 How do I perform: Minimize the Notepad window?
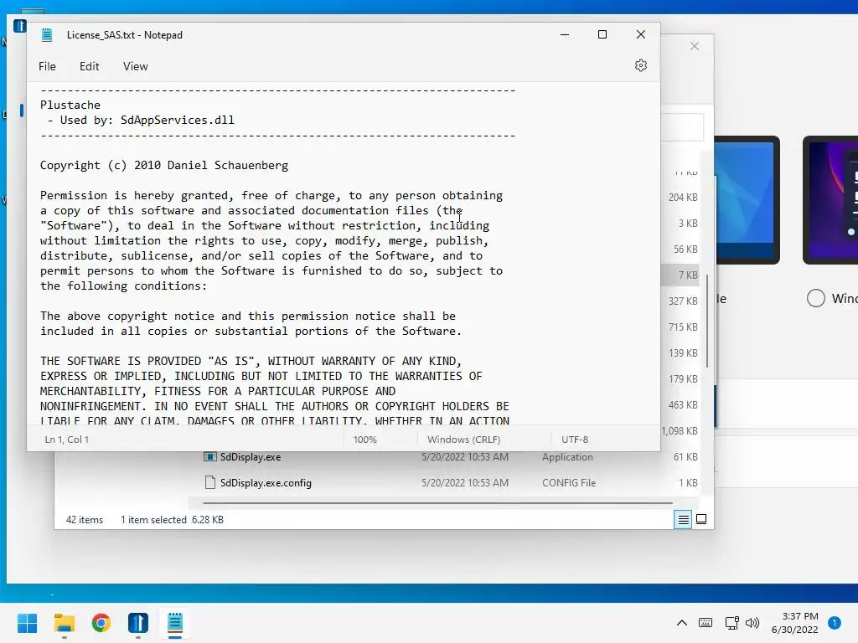click(x=565, y=34)
